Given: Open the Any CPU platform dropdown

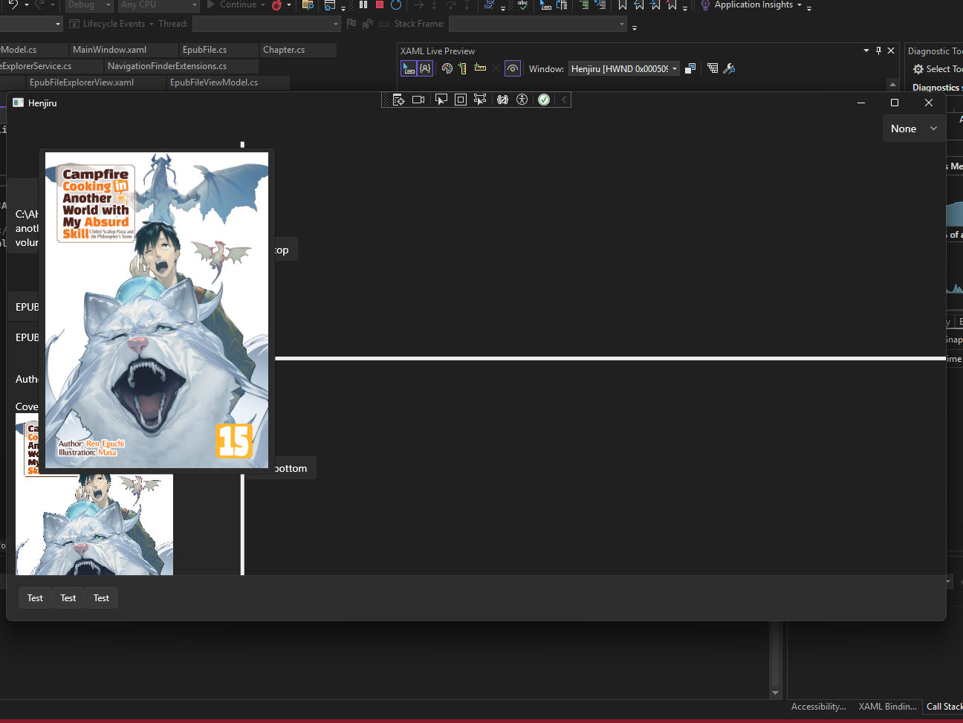Looking at the screenshot, I should (x=159, y=4).
